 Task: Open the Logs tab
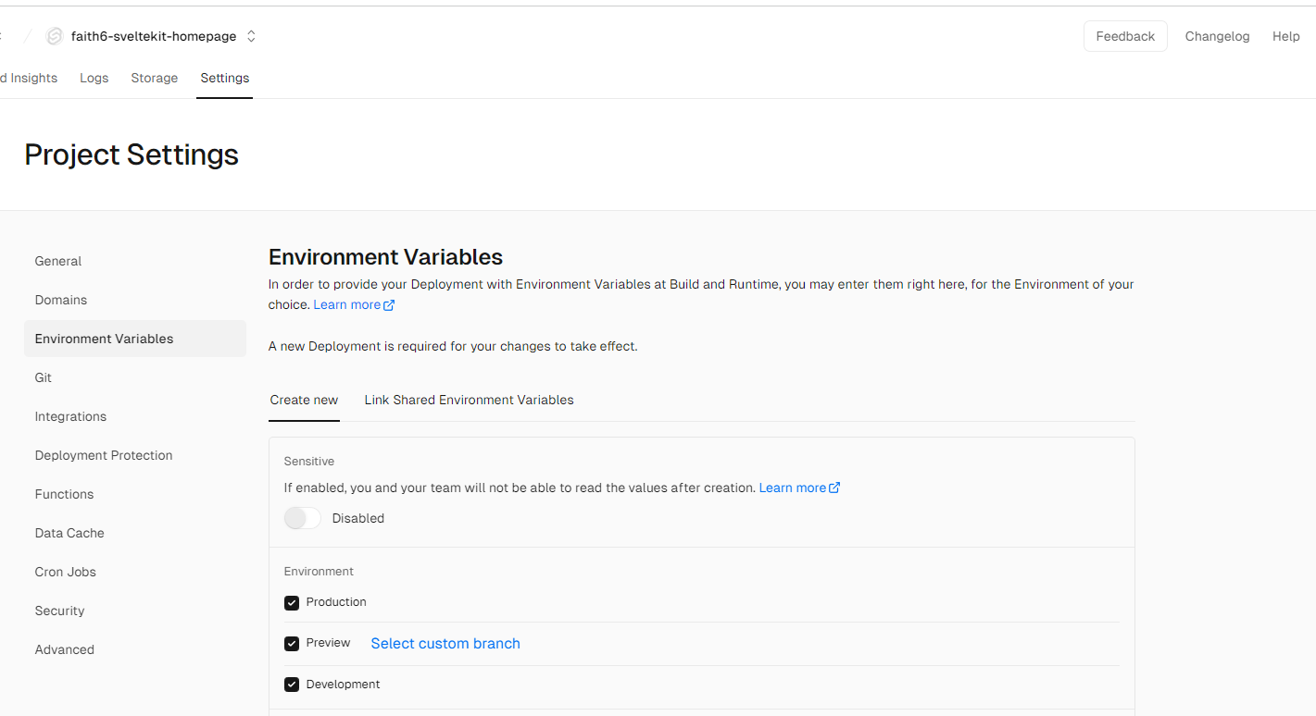pyautogui.click(x=94, y=78)
